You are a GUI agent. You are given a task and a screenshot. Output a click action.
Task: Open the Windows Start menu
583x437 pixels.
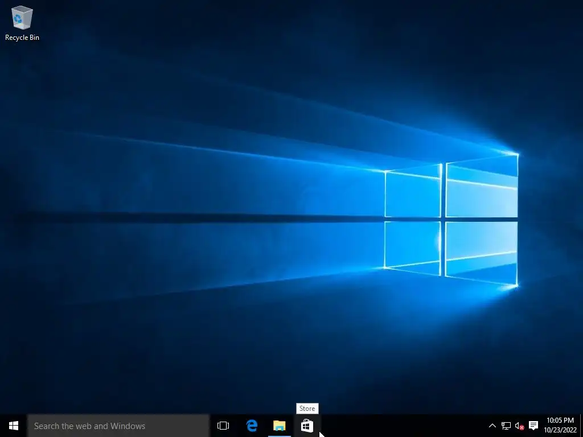(x=14, y=426)
